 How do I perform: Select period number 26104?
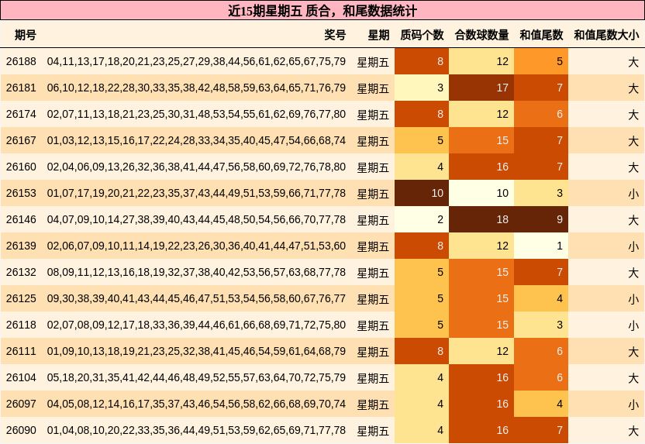tap(21, 377)
